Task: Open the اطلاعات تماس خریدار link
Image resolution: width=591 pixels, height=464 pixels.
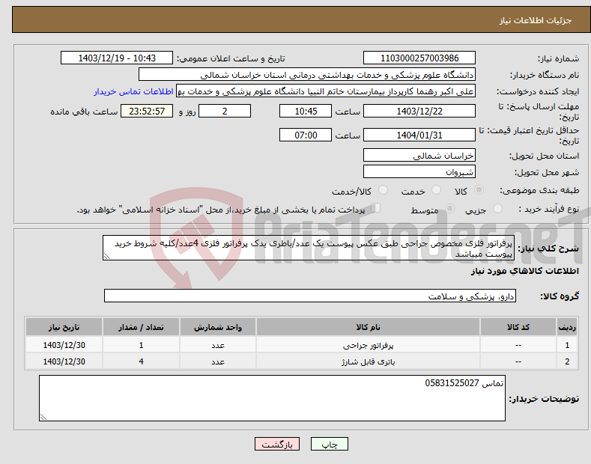Action: tap(133, 91)
